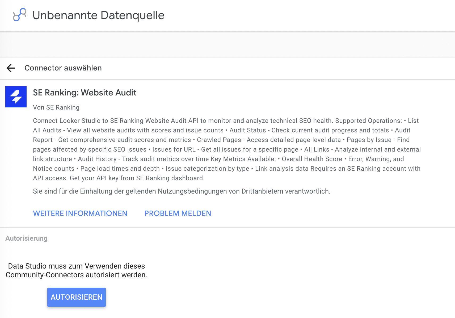455x318 pixels.
Task: Click the Looker Studio data source logo
Action: click(20, 15)
